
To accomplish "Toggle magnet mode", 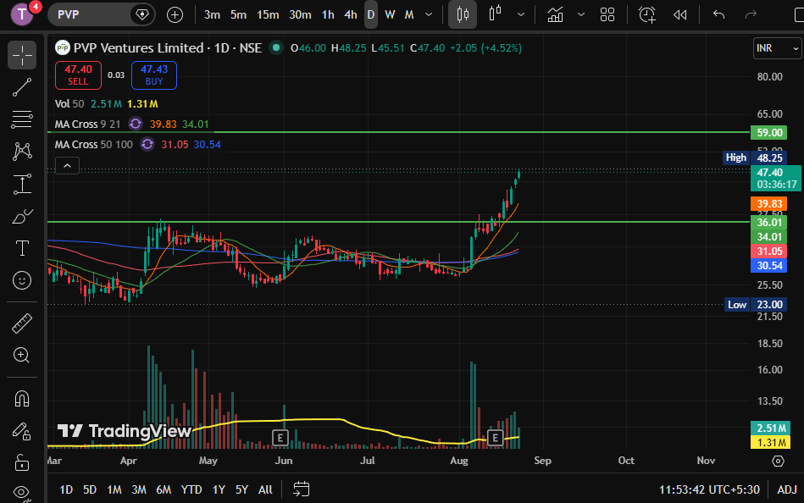I will [22, 398].
